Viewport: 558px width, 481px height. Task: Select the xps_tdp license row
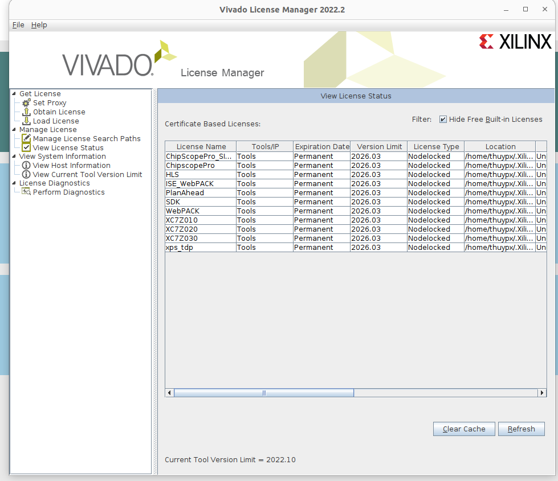click(356, 248)
